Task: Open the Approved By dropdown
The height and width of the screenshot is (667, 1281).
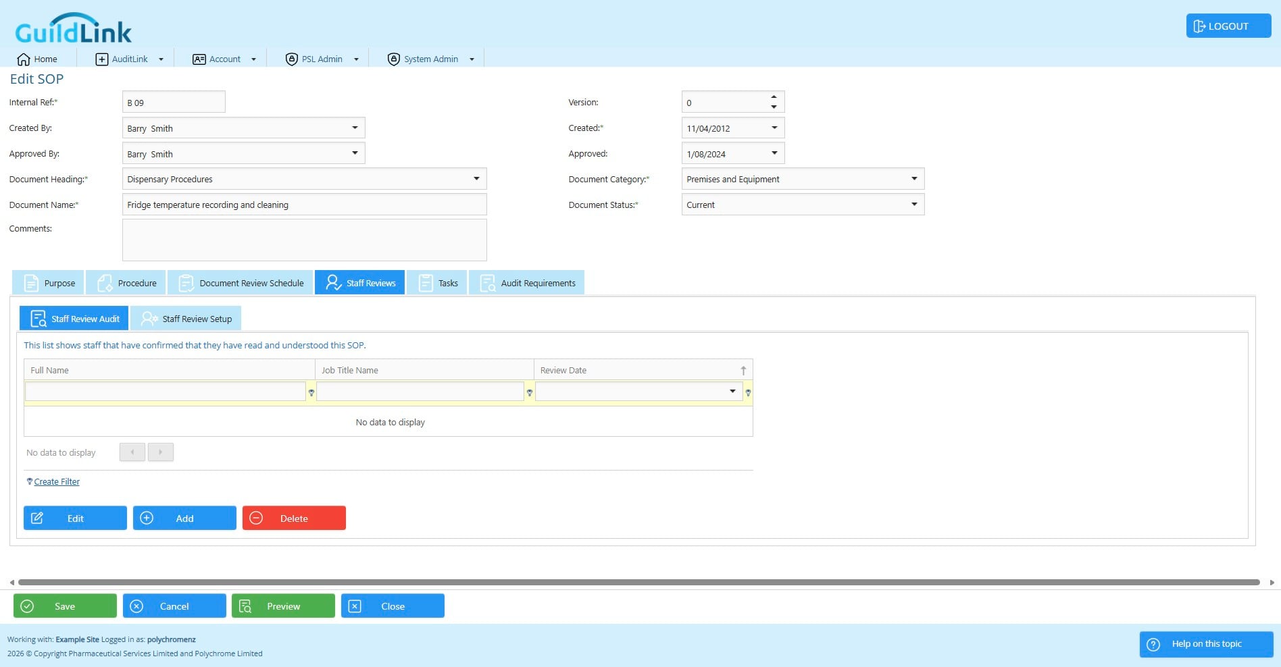Action: tap(355, 153)
